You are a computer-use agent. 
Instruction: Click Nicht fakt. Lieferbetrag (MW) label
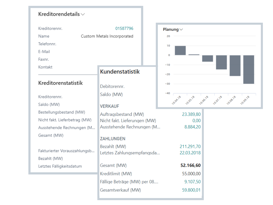pos(65,120)
